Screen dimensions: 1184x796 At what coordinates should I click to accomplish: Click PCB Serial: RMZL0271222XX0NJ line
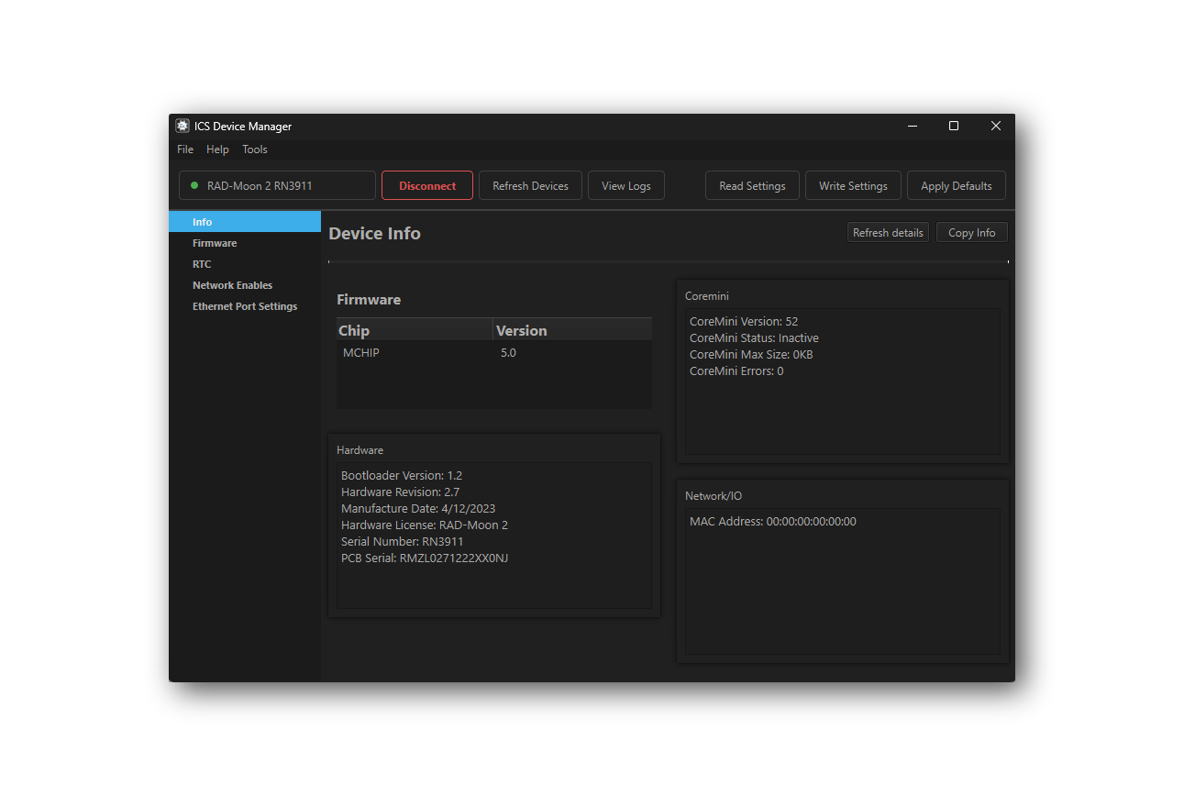click(x=425, y=558)
